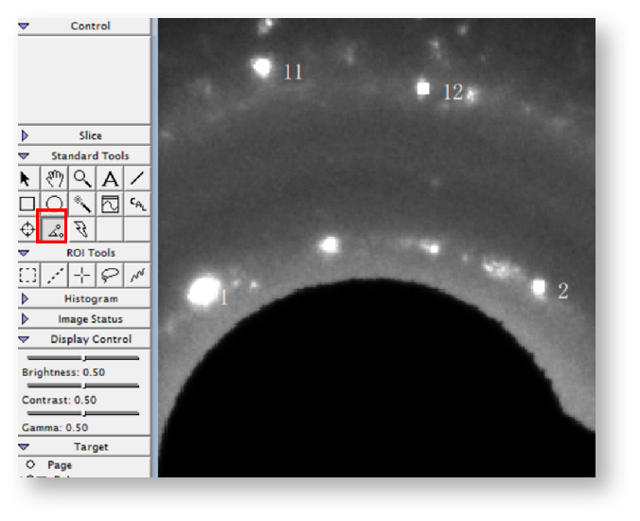640x521 pixels.
Task: Collapse the Display Control panel
Action: pos(25,339)
